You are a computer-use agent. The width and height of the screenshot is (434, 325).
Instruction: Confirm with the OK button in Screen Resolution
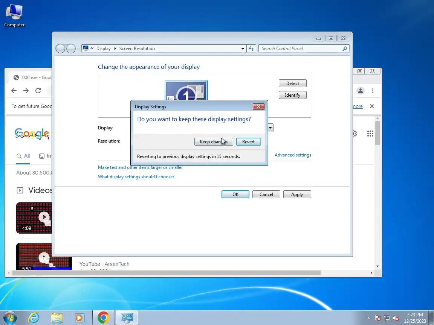point(235,194)
